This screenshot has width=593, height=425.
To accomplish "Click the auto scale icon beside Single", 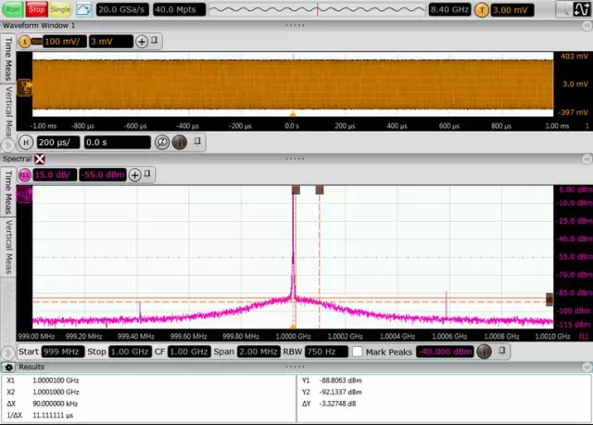I will [x=83, y=9].
